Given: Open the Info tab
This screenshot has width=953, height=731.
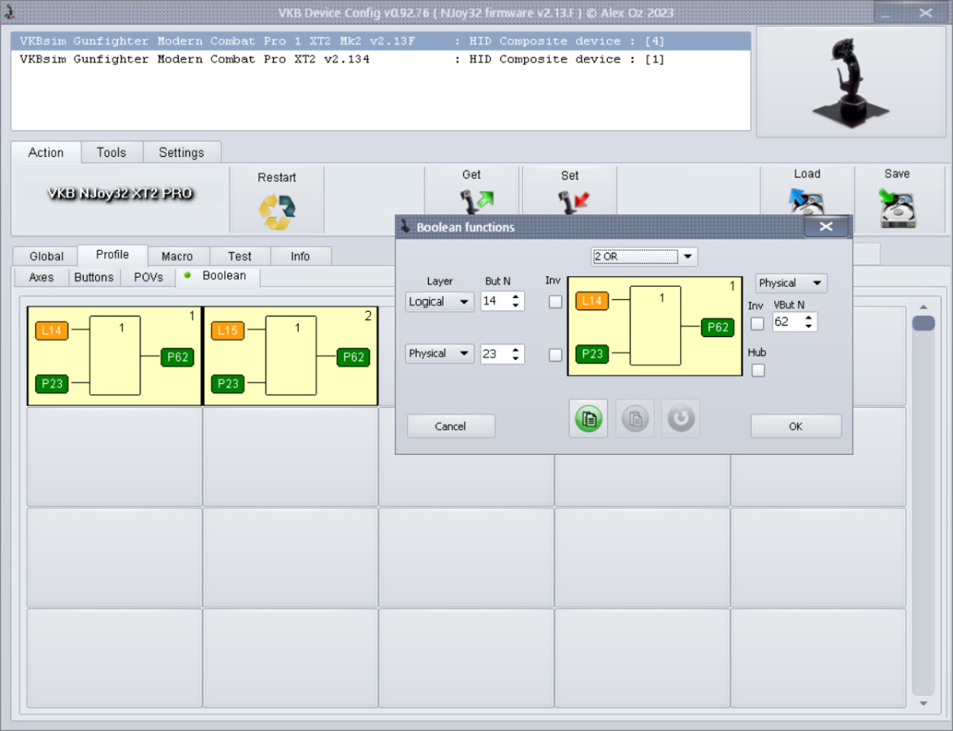Looking at the screenshot, I should (x=301, y=257).
